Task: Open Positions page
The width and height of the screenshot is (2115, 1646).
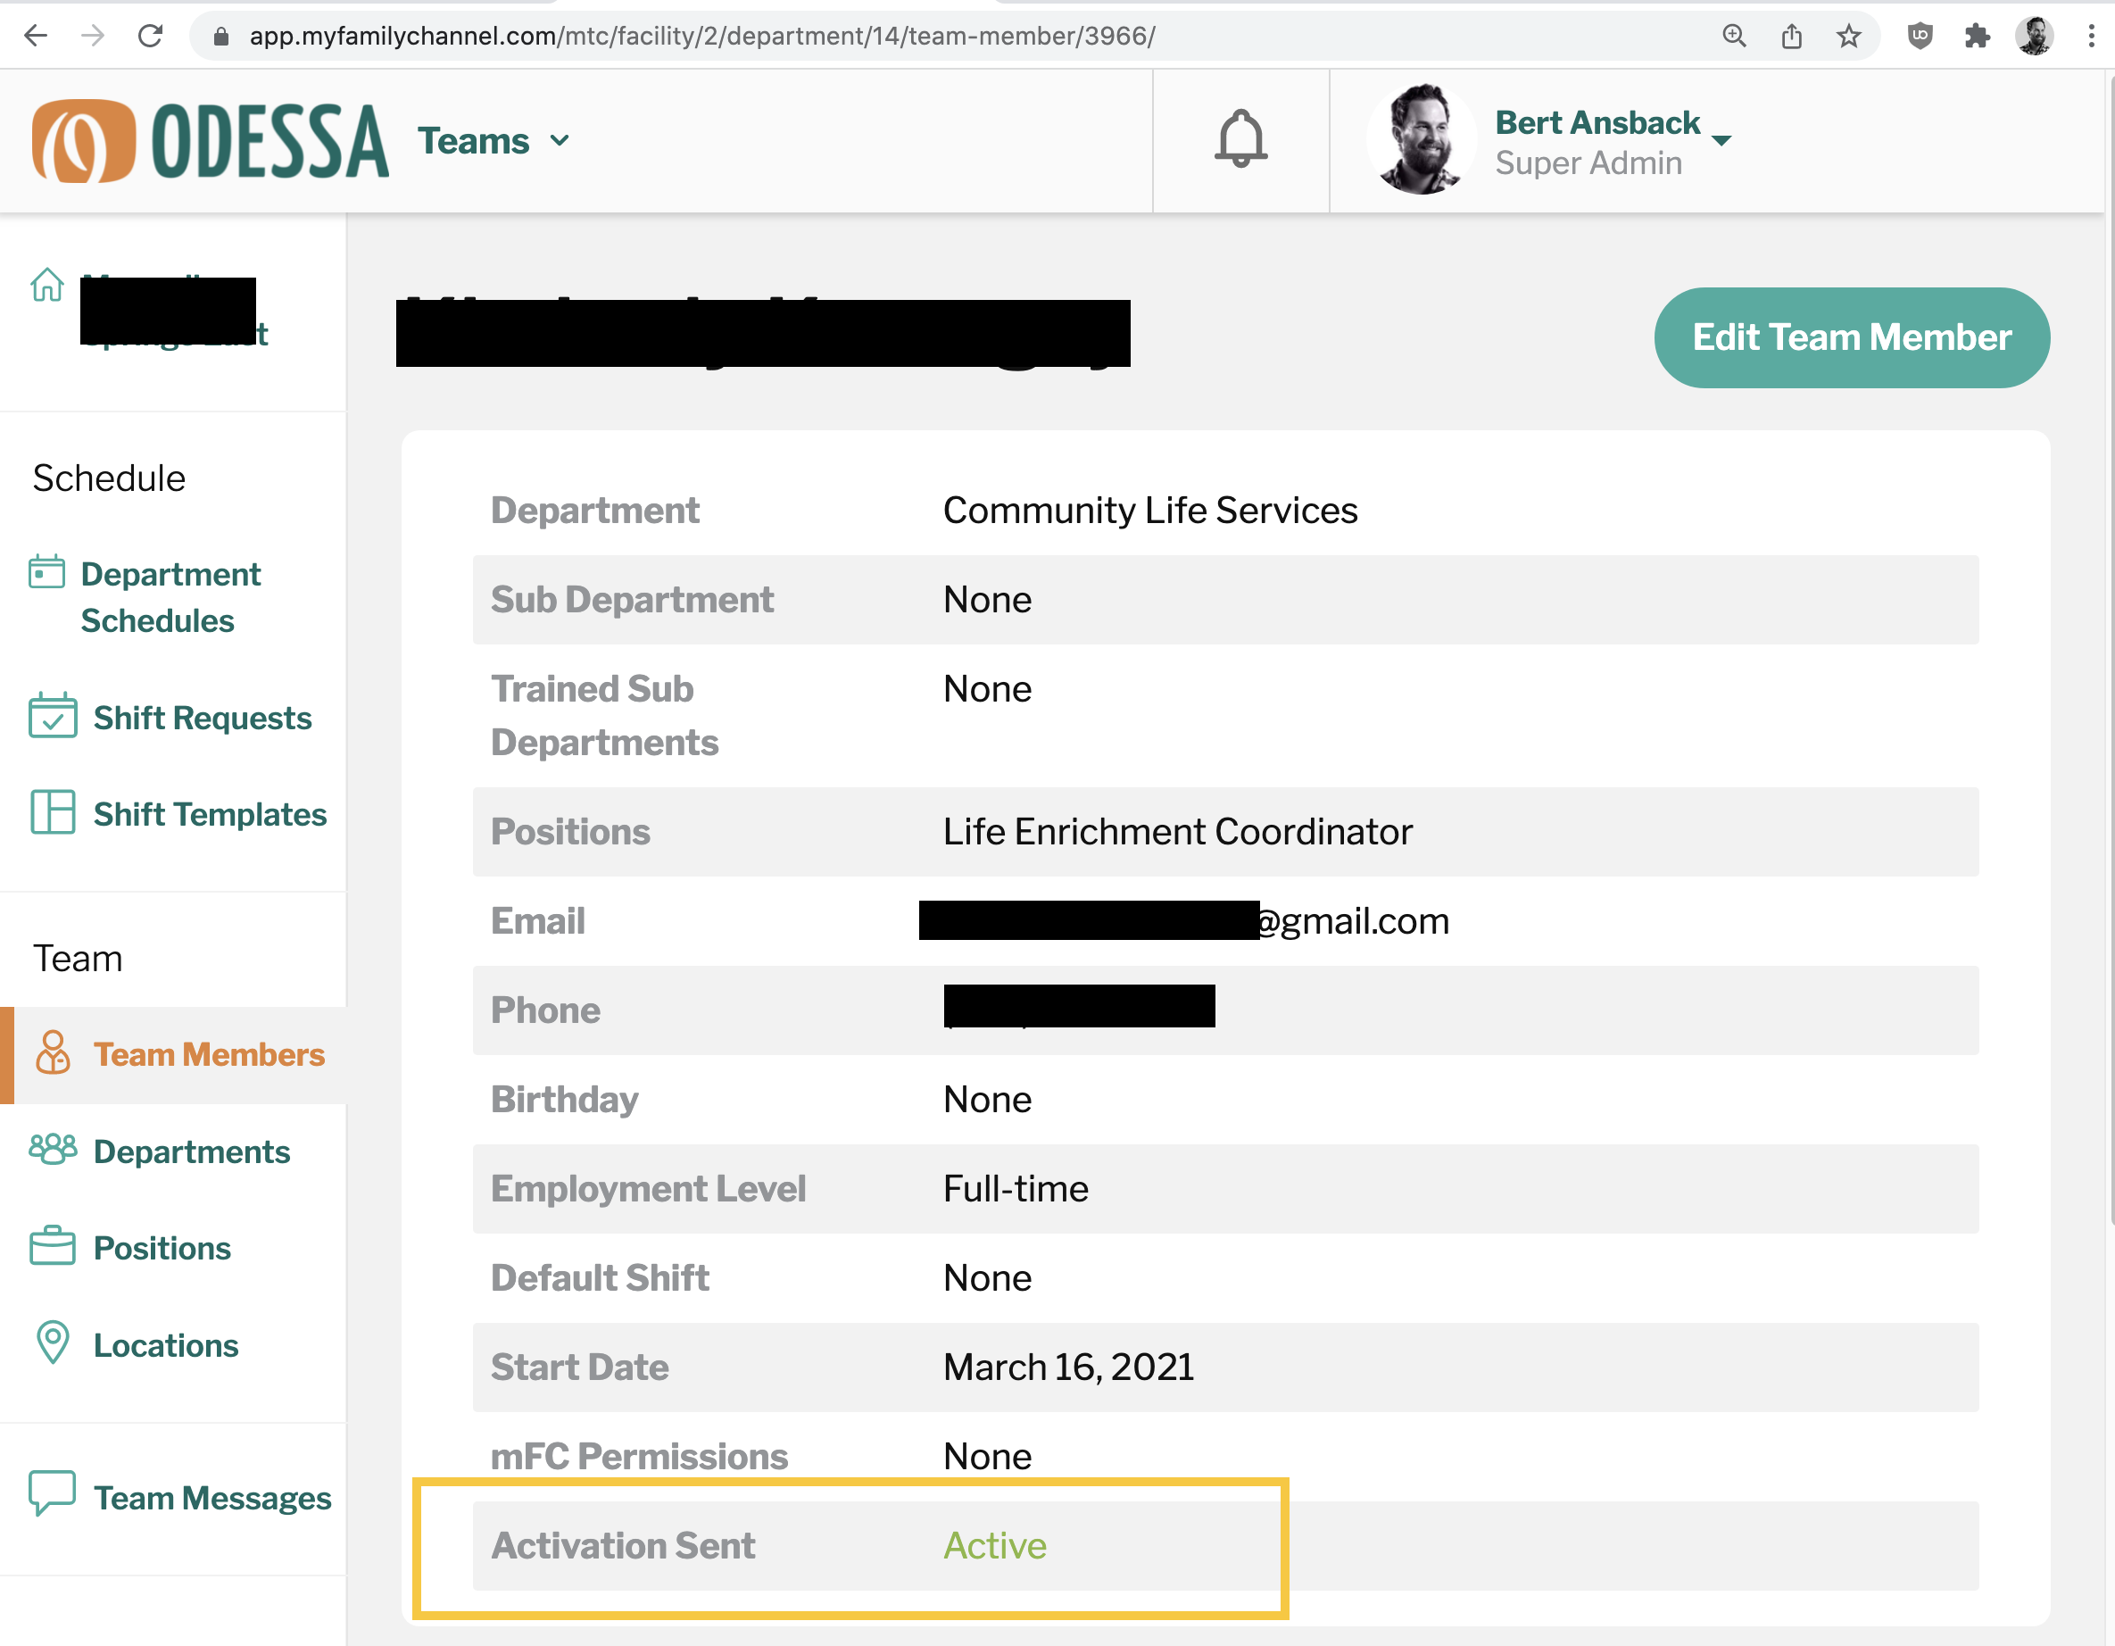Action: coord(162,1248)
